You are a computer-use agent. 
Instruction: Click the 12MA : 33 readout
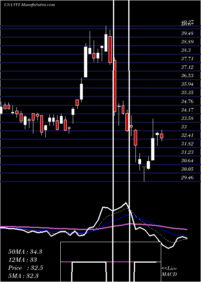point(23,260)
